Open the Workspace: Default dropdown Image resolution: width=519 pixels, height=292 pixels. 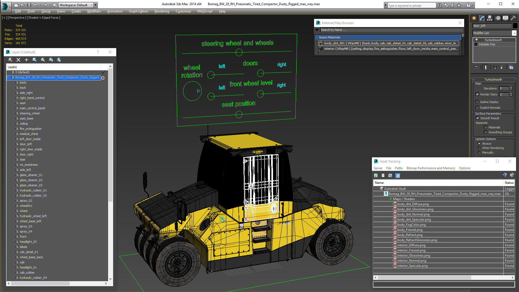click(76, 5)
